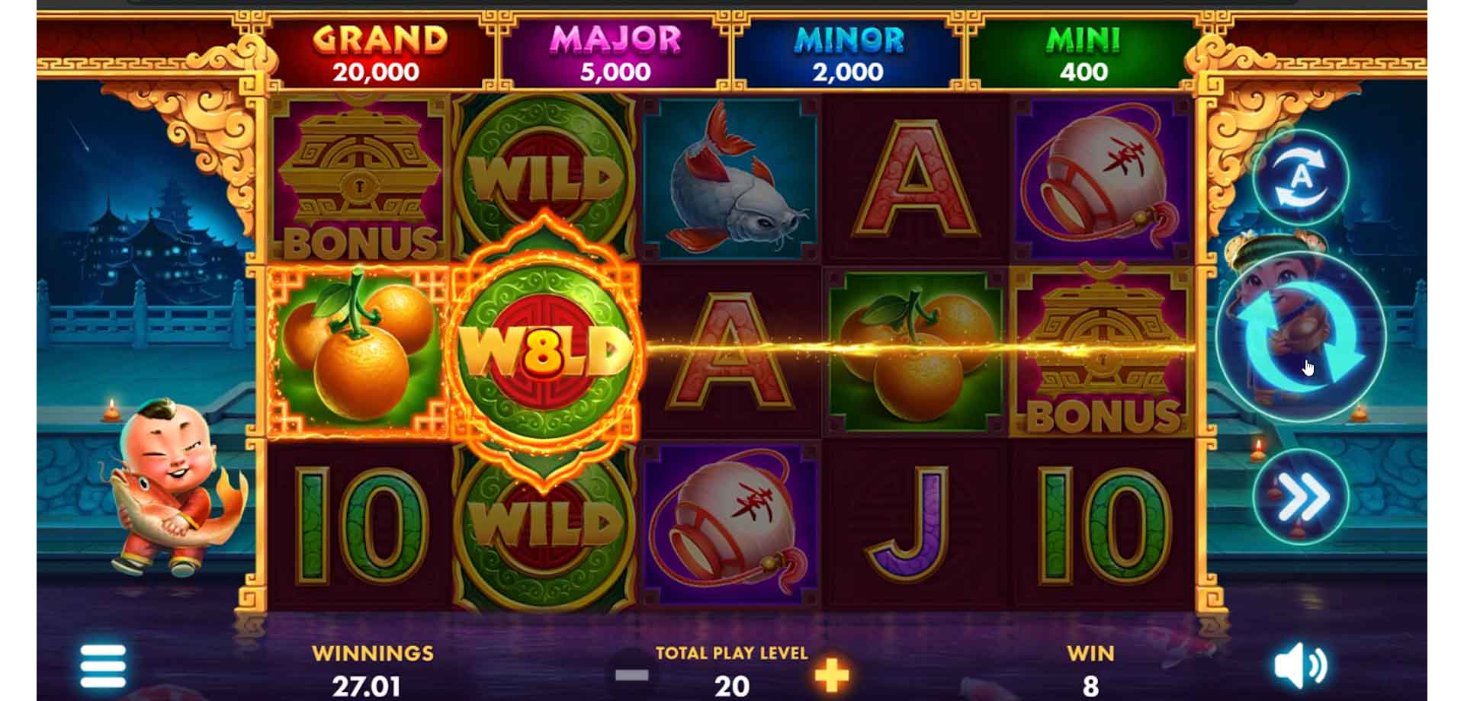Click the Grand 20,000 jackpot panel

pos(378,53)
